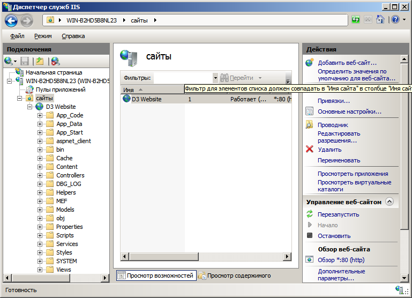This screenshot has height=298, width=412.
Task: Click the Start Page tree icon
Action: (19, 72)
